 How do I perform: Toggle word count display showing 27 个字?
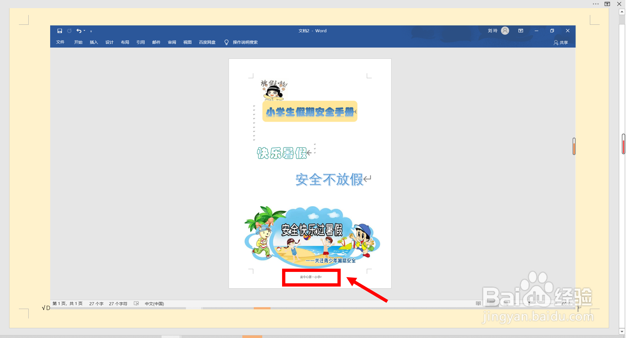pyautogui.click(x=96, y=303)
